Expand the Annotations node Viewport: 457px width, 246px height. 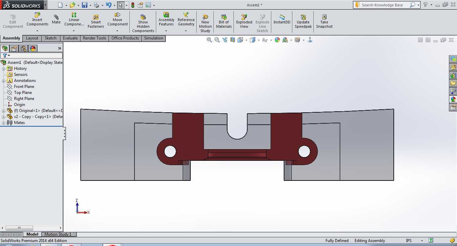pos(4,81)
